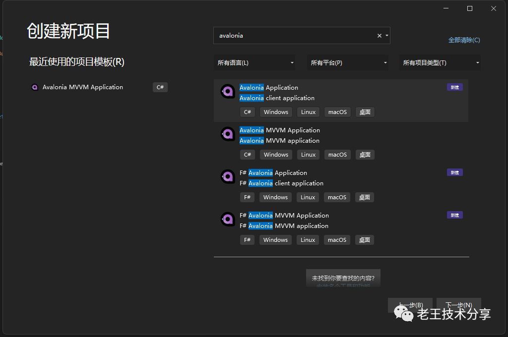Click macOS tag under Avalonia Application C#
Viewport: 508px width, 337px height.
(x=337, y=112)
